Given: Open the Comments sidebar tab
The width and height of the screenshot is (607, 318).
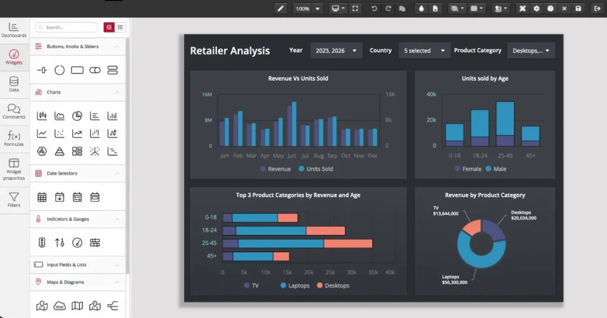Looking at the screenshot, I should [14, 112].
